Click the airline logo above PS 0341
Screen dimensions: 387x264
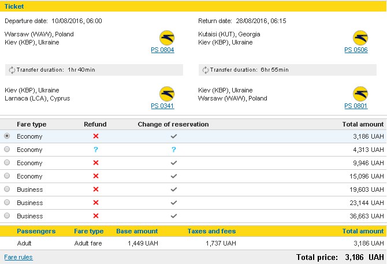pos(167,94)
